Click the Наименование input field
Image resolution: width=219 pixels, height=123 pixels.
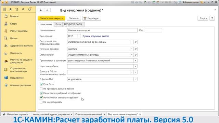[102, 30]
